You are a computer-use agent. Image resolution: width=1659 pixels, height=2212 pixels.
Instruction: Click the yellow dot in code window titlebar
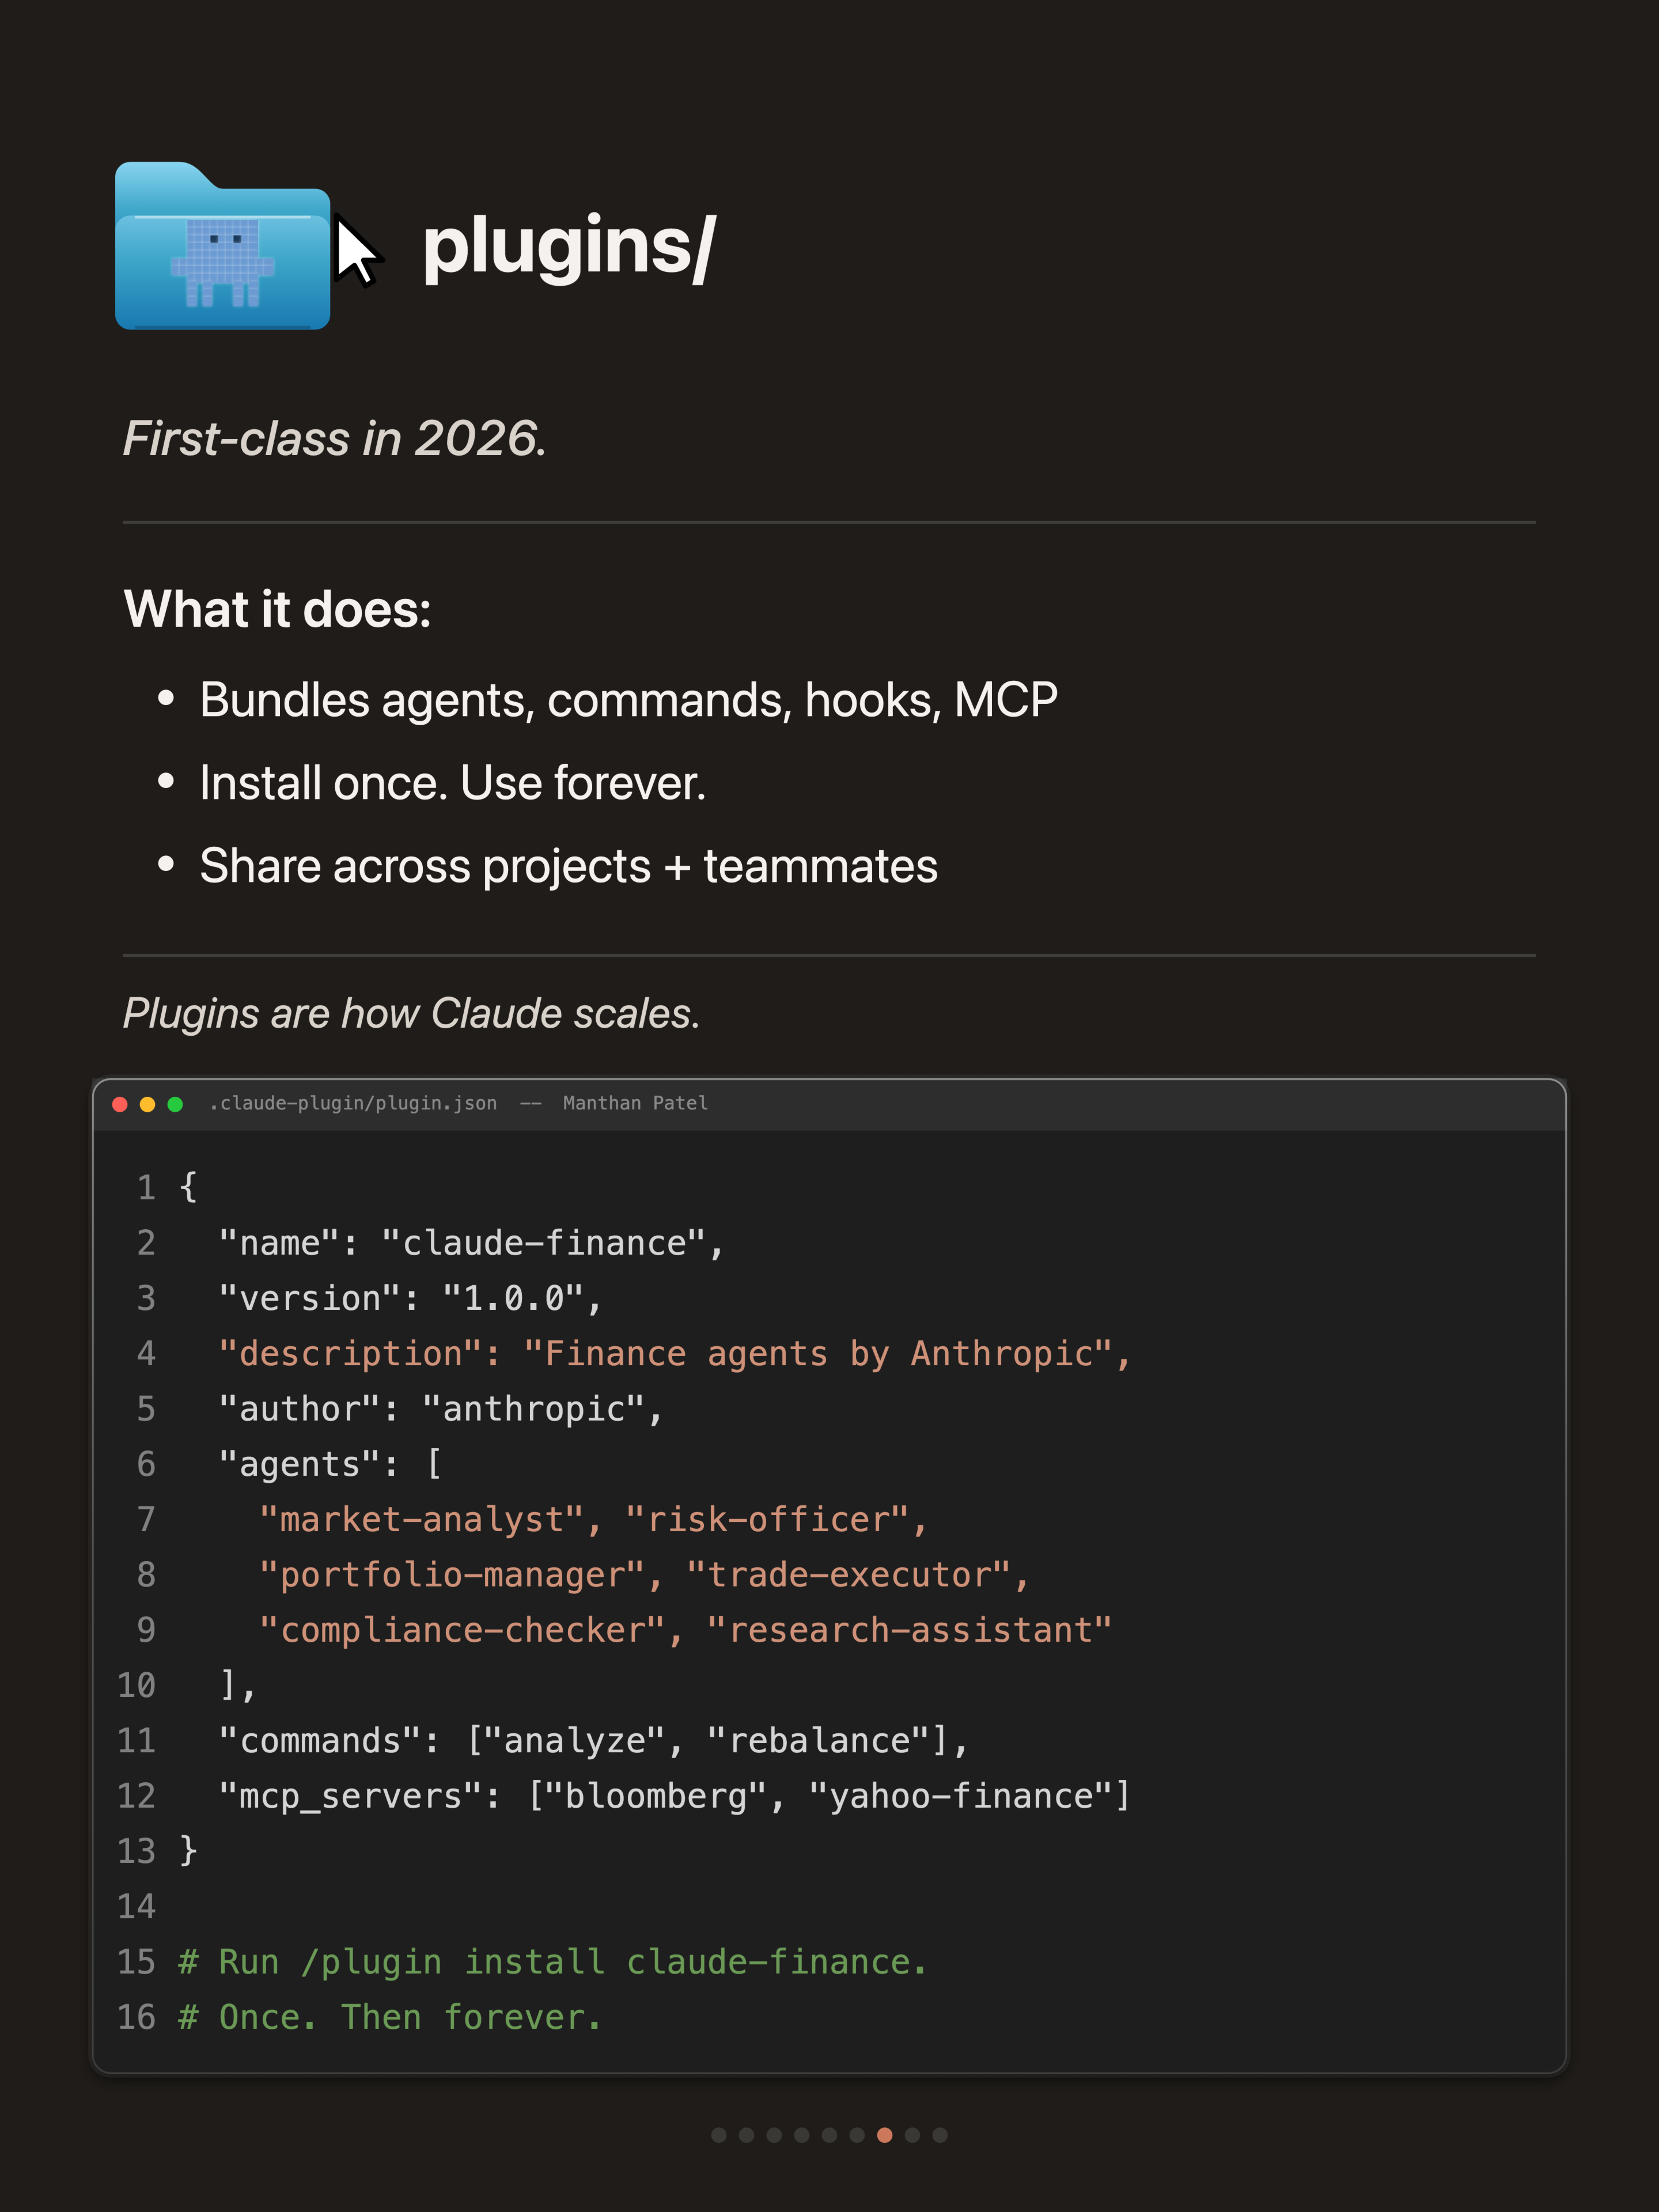148,1104
